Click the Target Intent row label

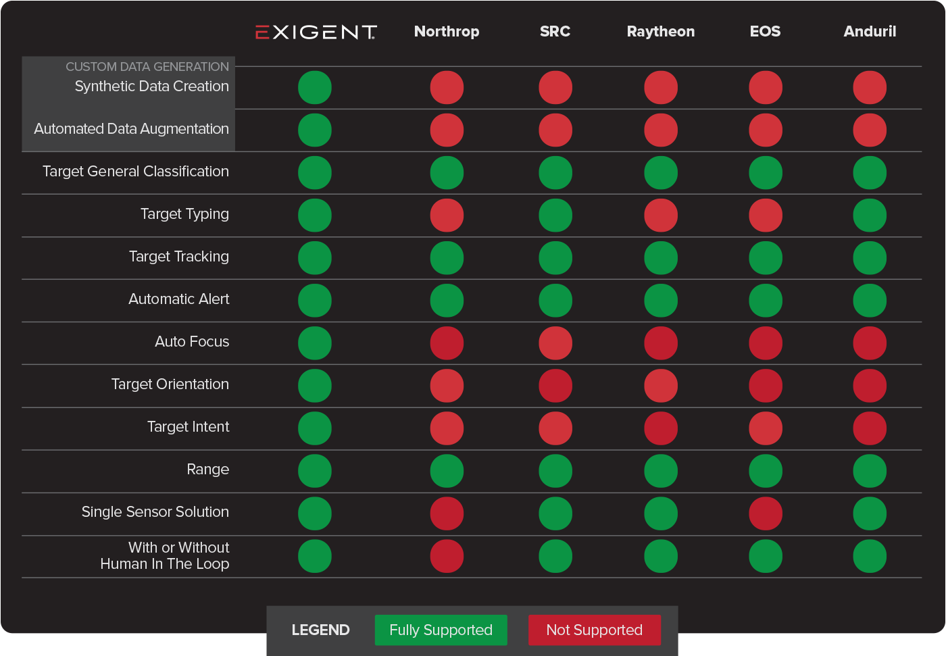[189, 427]
